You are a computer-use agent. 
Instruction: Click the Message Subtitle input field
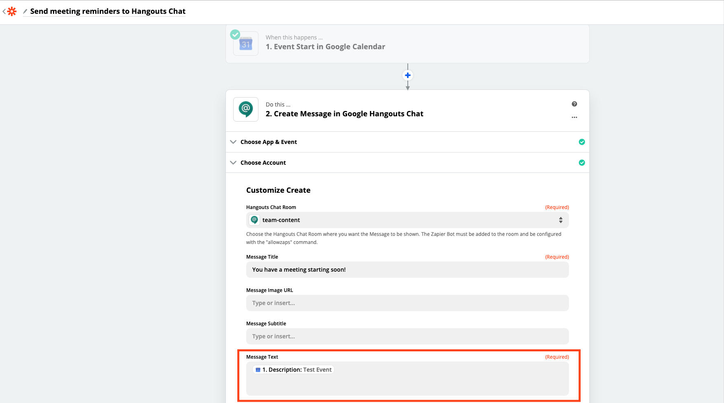tap(407, 336)
